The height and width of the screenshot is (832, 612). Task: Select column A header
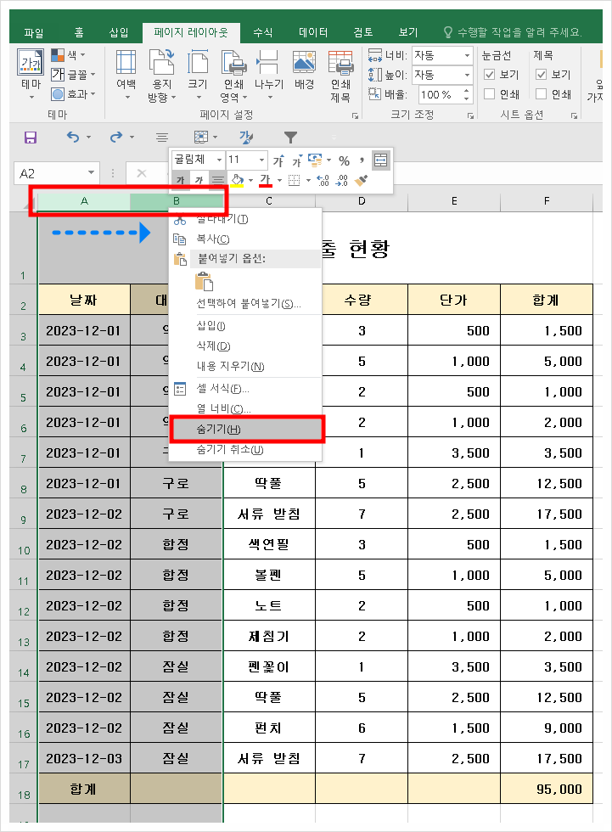tap(84, 201)
